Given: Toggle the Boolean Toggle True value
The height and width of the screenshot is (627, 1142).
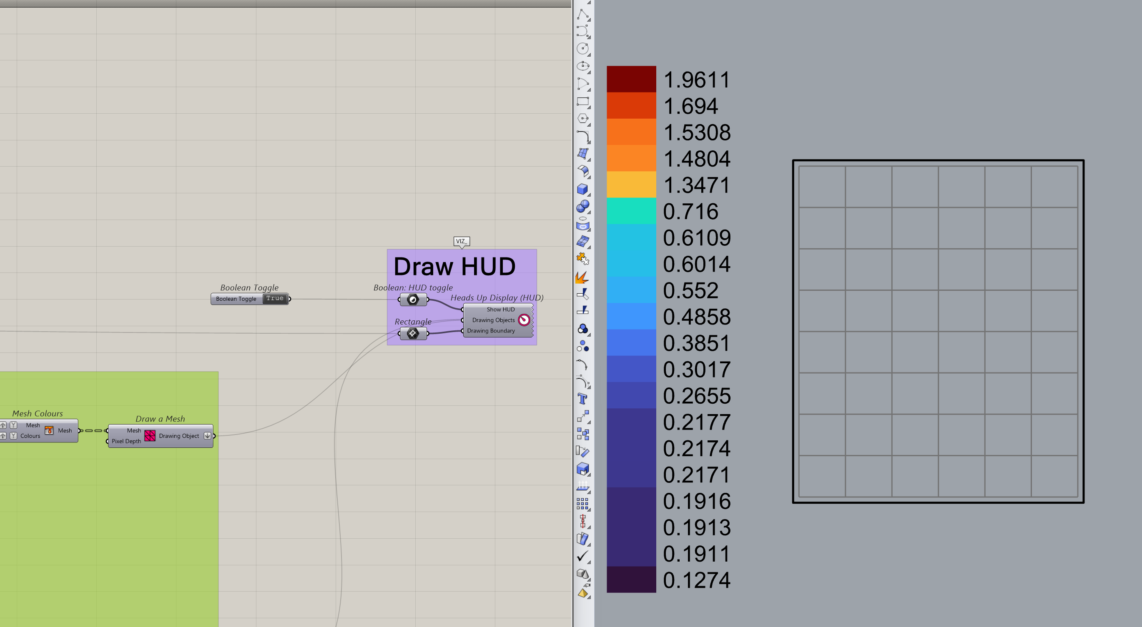Looking at the screenshot, I should 275,299.
